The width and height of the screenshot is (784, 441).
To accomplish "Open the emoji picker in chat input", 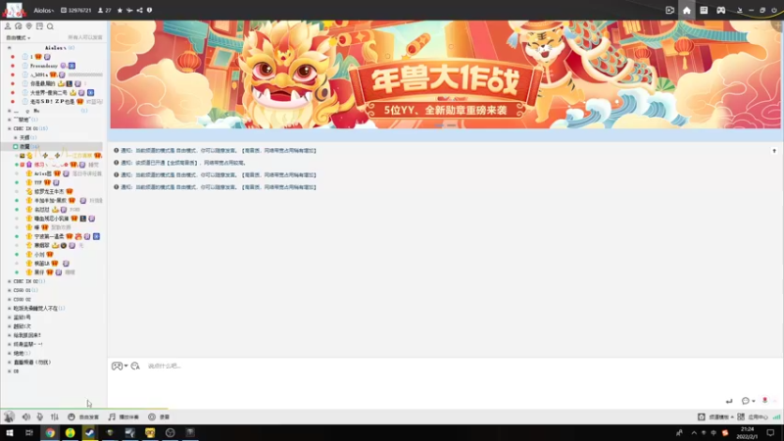I will tap(119, 366).
